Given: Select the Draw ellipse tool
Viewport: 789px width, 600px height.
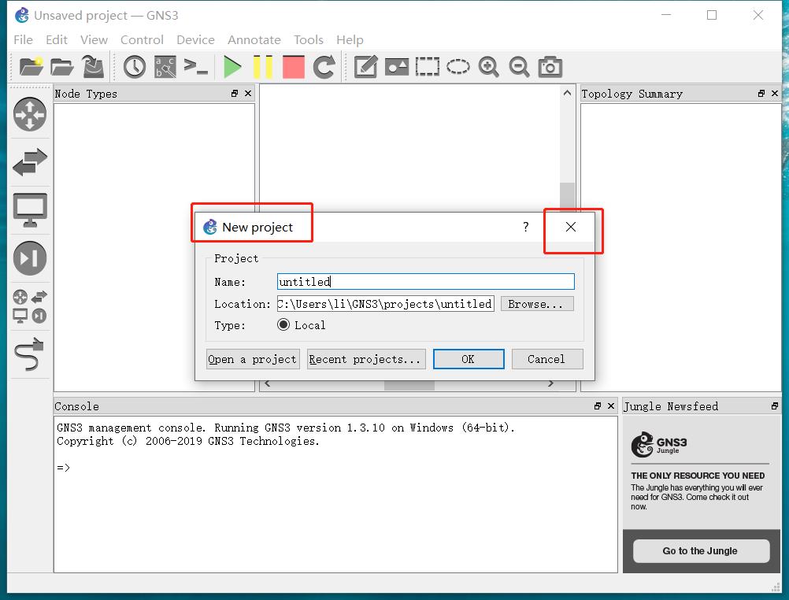Looking at the screenshot, I should (458, 67).
